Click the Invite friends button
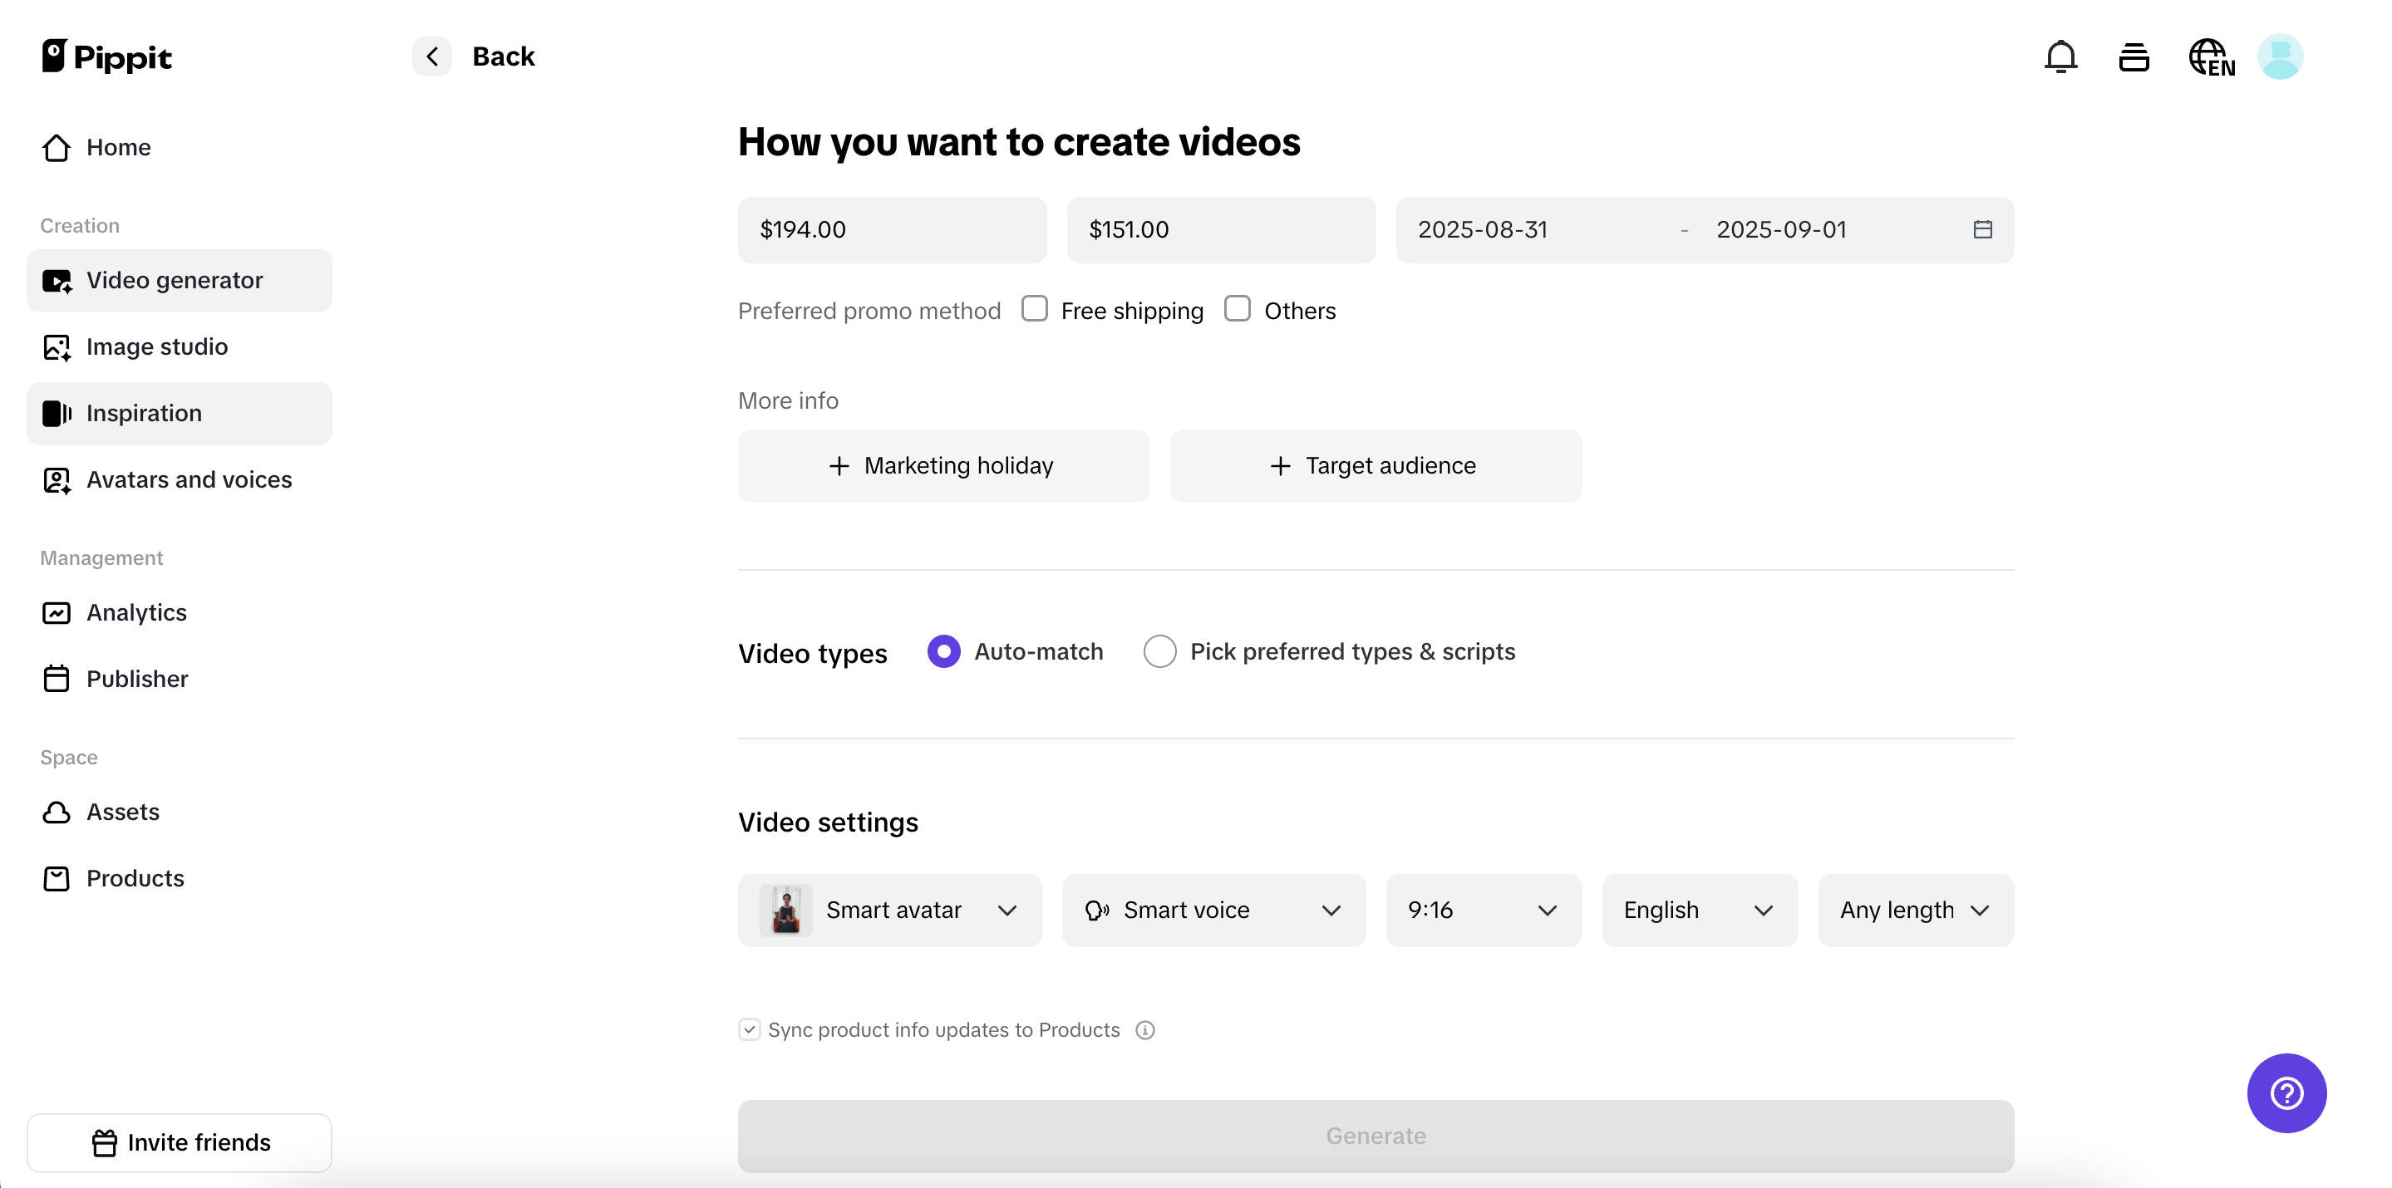Image resolution: width=2392 pixels, height=1188 pixels. [x=180, y=1142]
